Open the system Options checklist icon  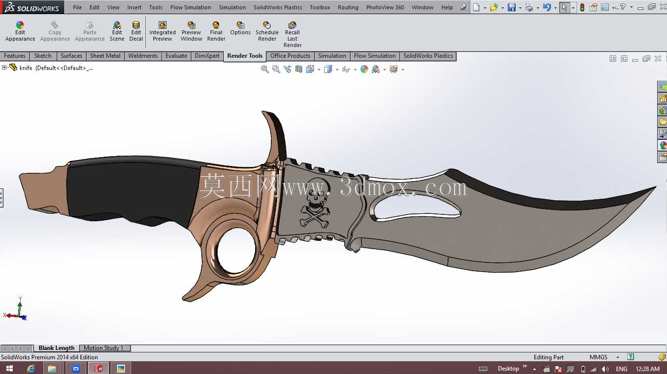(x=605, y=7)
